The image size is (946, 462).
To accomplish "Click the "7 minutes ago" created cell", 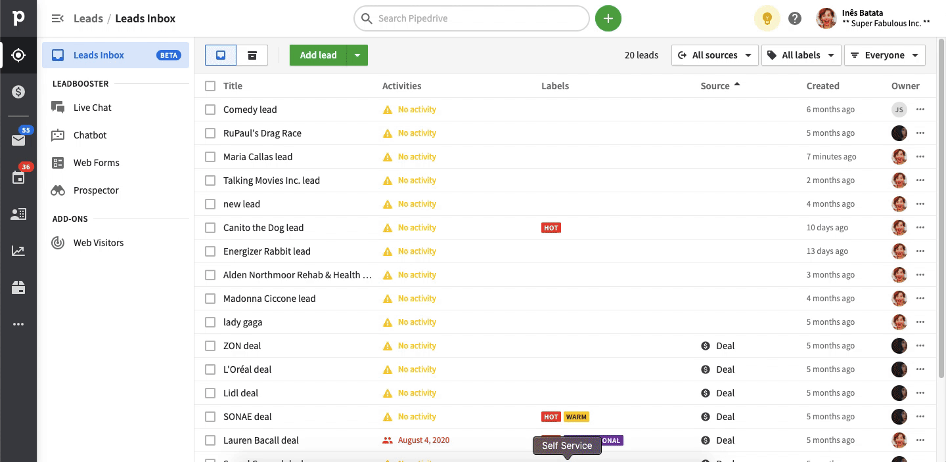I will click(832, 157).
